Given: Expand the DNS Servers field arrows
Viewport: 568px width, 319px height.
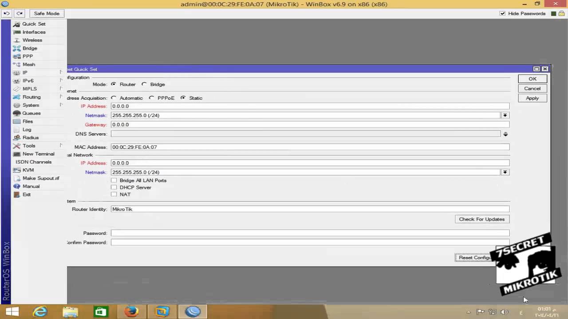Looking at the screenshot, I should click(x=505, y=134).
